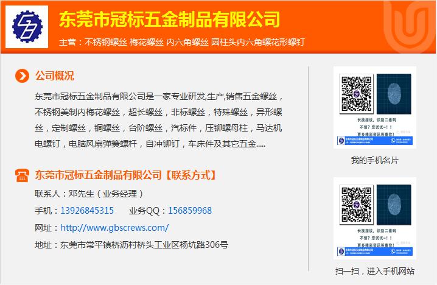The height and width of the screenshot is (285, 437).
Task: Click the 主营 product list in header
Action: tap(181, 43)
